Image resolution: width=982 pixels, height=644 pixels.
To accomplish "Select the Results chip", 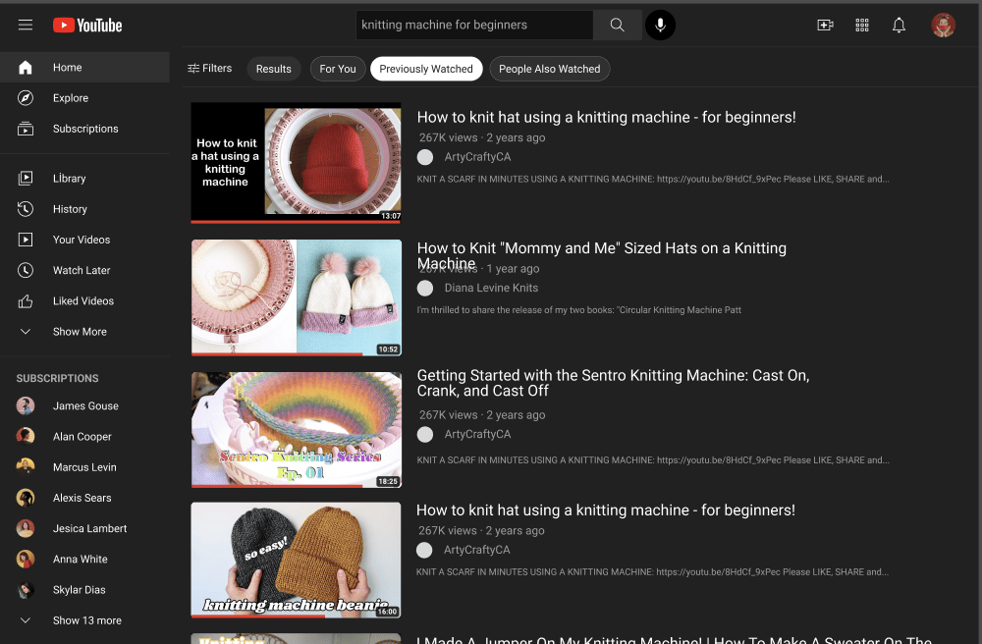I will click(x=274, y=69).
